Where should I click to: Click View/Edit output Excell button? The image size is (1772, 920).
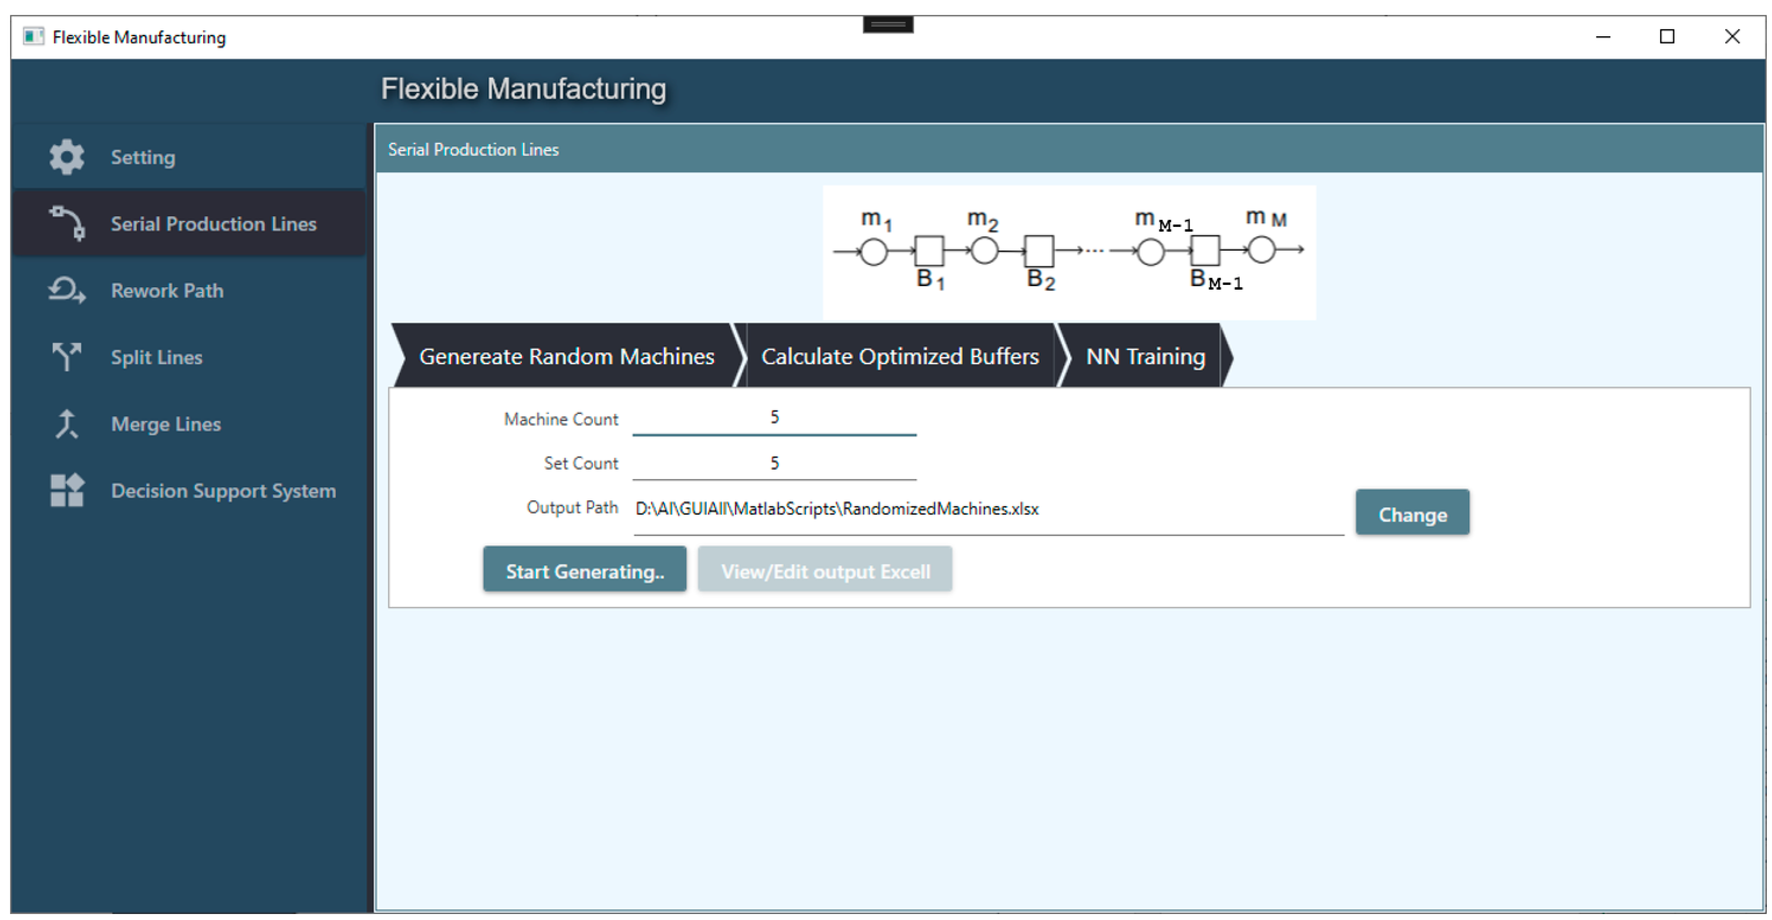(x=825, y=570)
